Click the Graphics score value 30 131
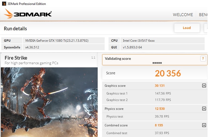Screen dimensions: 208x137 tap(160, 86)
